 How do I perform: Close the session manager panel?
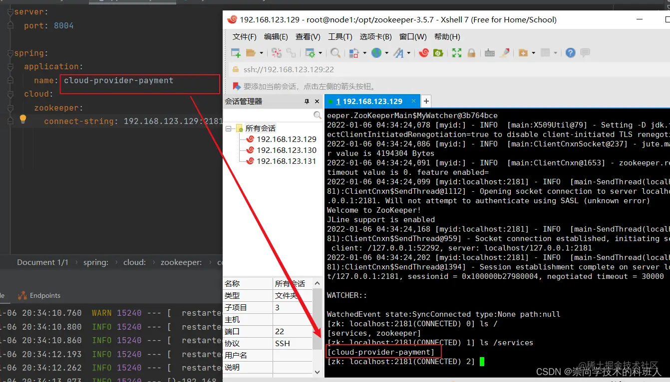[x=318, y=101]
